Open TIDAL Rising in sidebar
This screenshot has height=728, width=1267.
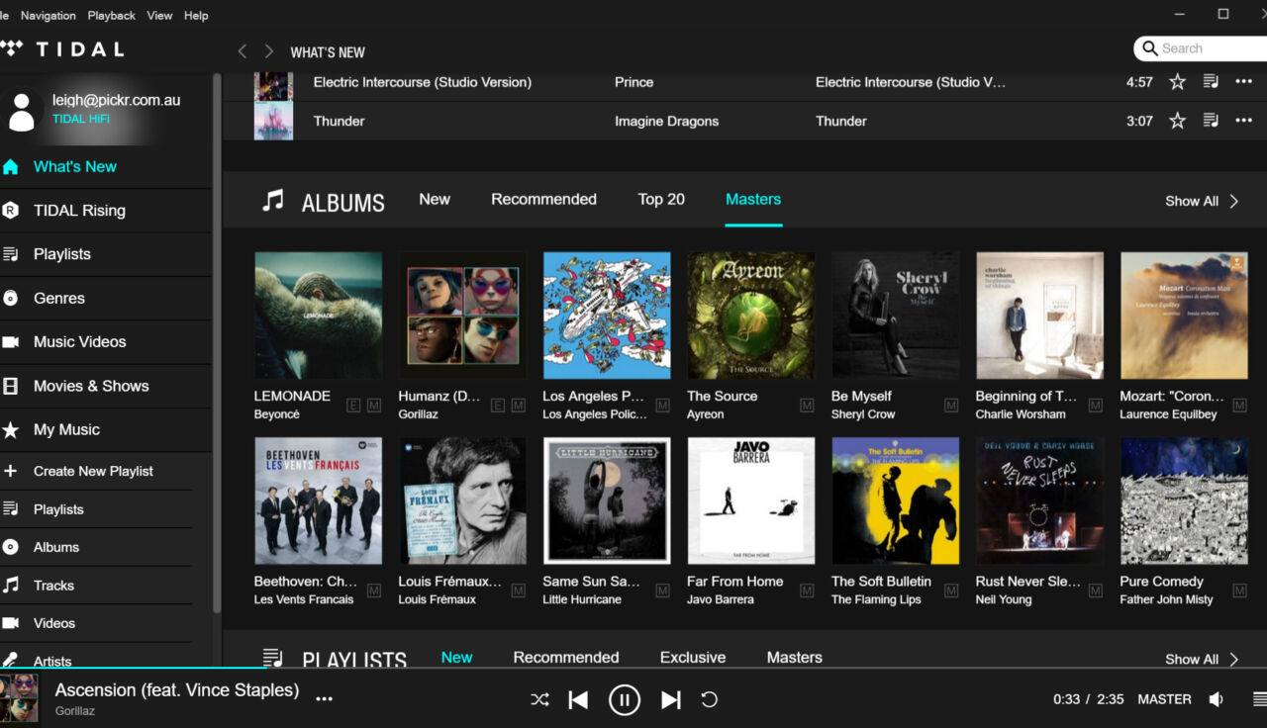79,211
